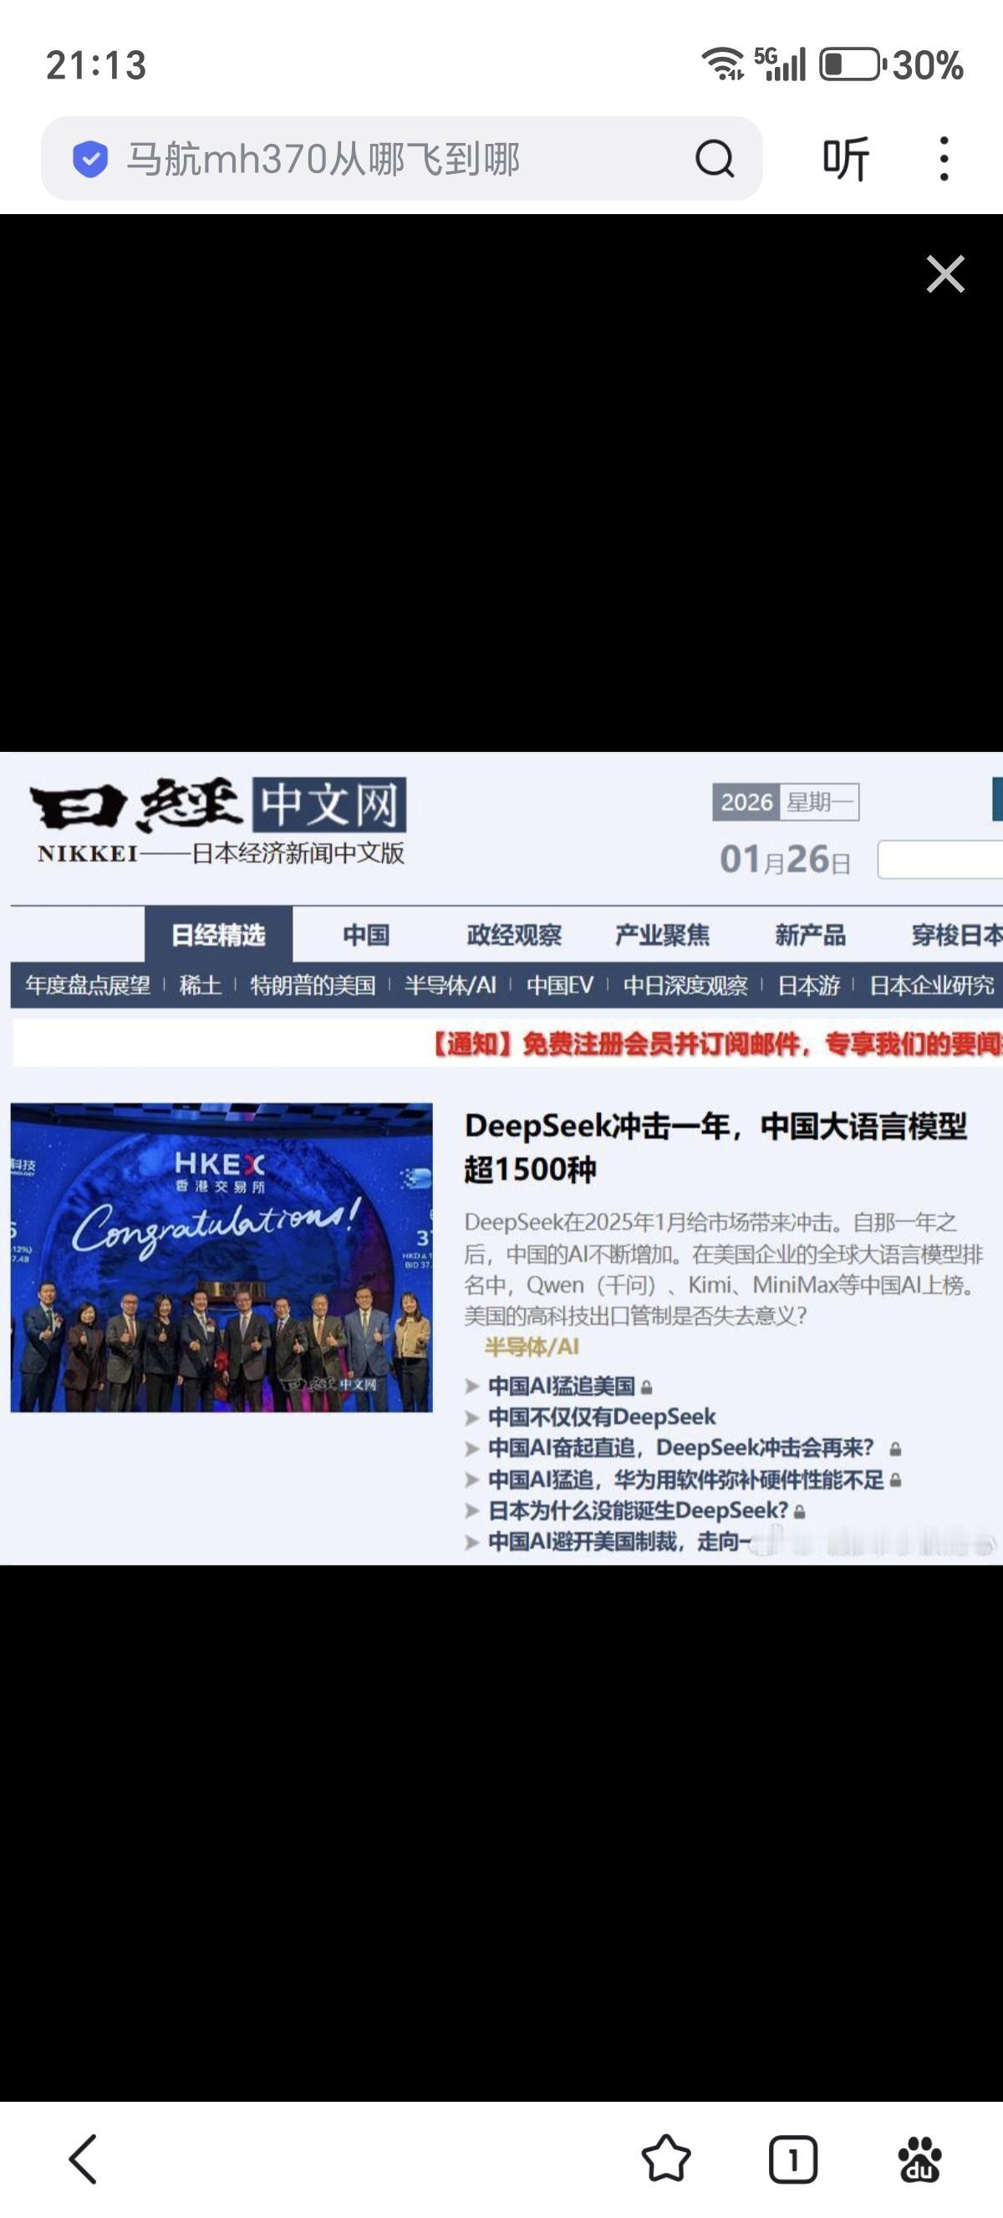The height and width of the screenshot is (2218, 1003).
Task: Open 中国AI猛追美国 article
Action: point(561,1387)
